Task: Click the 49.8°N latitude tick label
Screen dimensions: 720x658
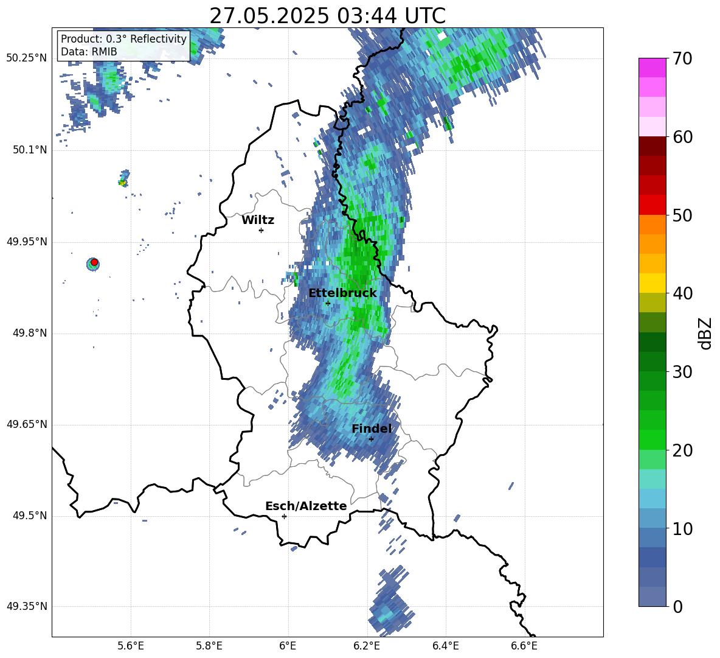Action: (x=29, y=333)
